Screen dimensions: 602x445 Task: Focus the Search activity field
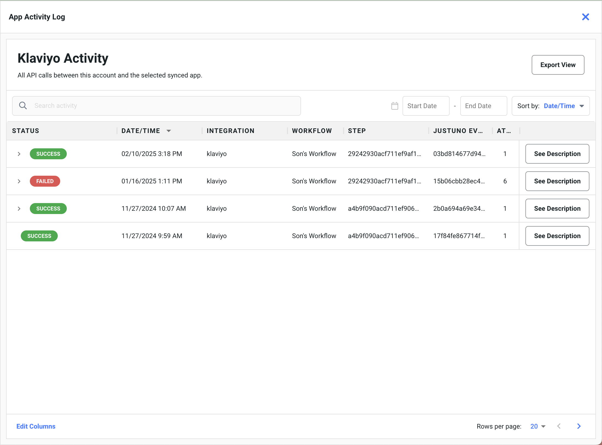click(164, 106)
